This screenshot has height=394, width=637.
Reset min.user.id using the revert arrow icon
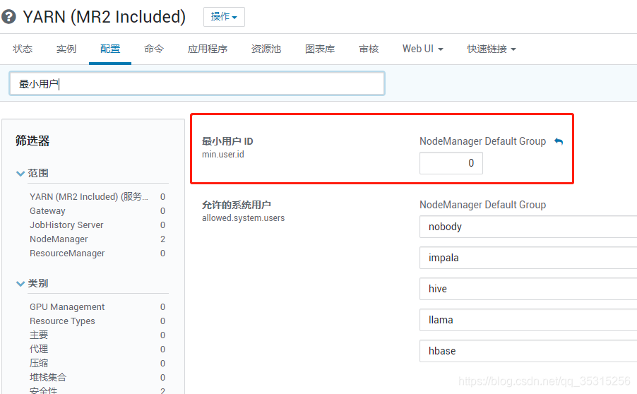click(x=559, y=141)
